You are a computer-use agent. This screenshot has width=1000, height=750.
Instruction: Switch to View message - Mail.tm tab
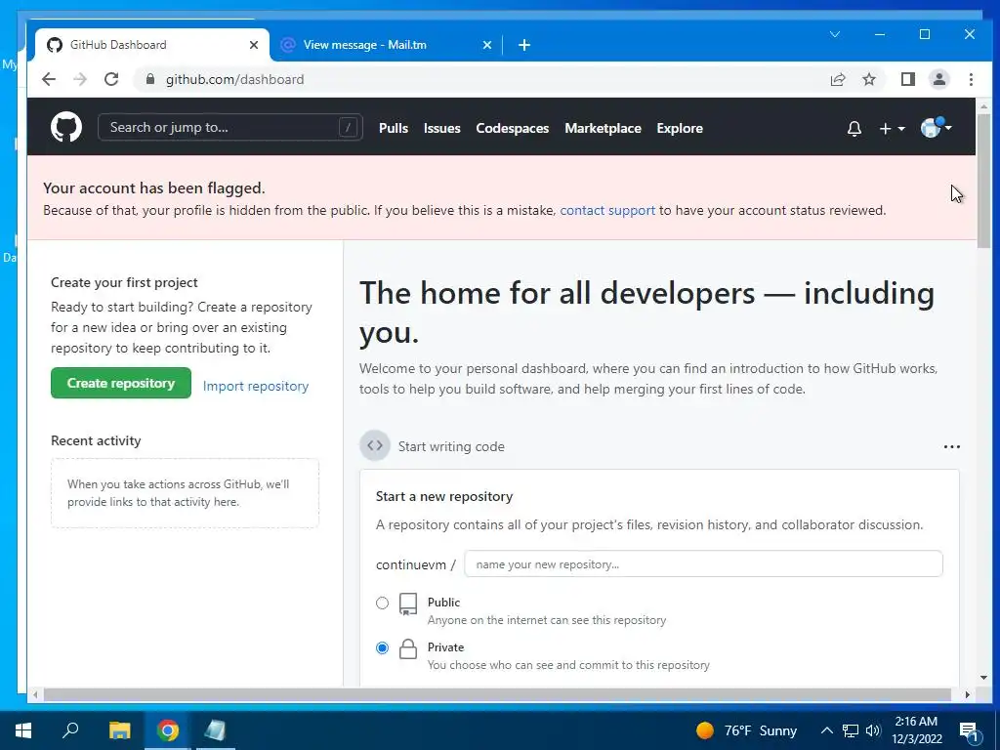pyautogui.click(x=387, y=45)
